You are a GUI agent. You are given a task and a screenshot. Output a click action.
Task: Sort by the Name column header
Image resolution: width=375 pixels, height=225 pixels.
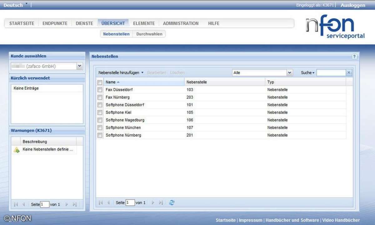[x=111, y=82]
